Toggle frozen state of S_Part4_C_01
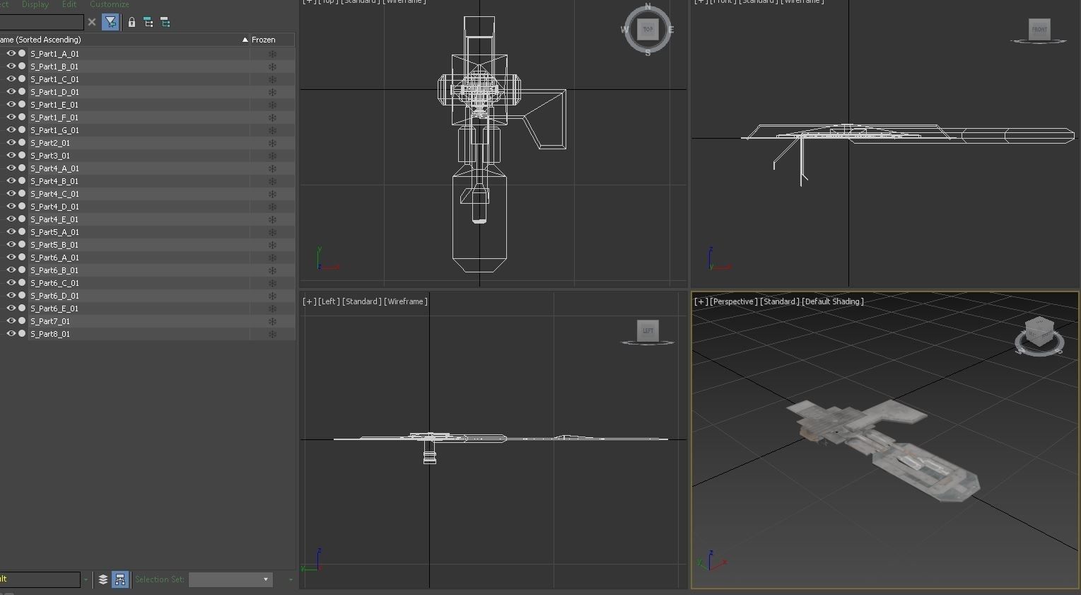1081x595 pixels. [x=272, y=194]
